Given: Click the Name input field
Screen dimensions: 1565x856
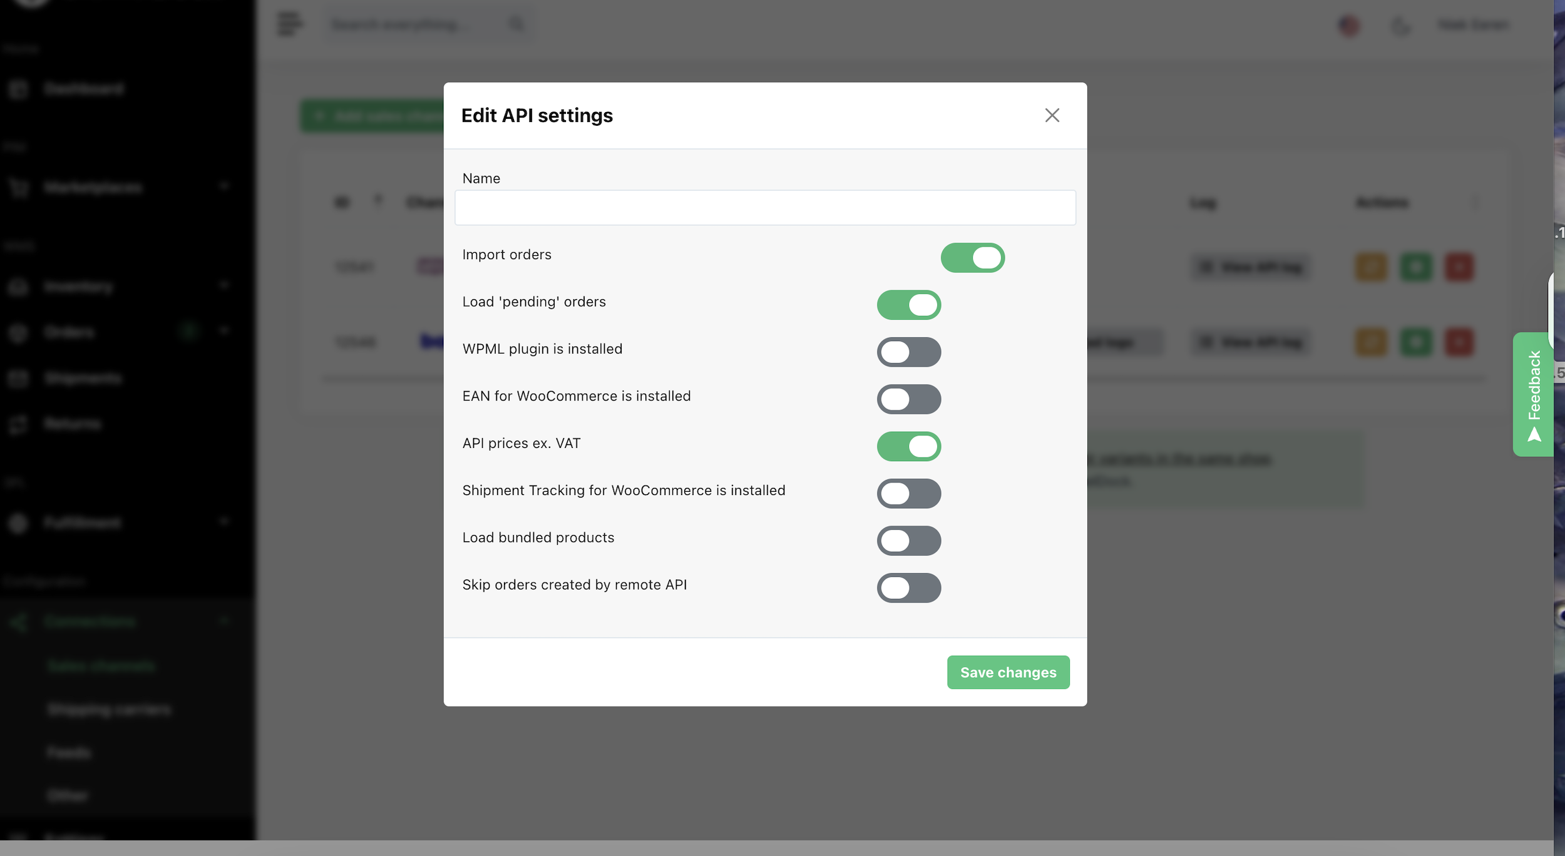Looking at the screenshot, I should (x=765, y=208).
